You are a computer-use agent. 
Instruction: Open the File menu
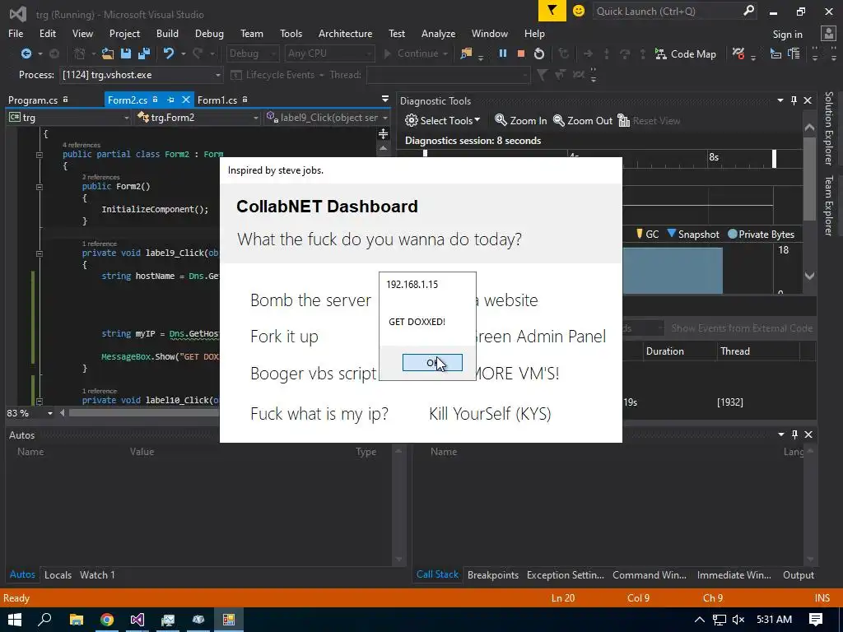coord(16,33)
